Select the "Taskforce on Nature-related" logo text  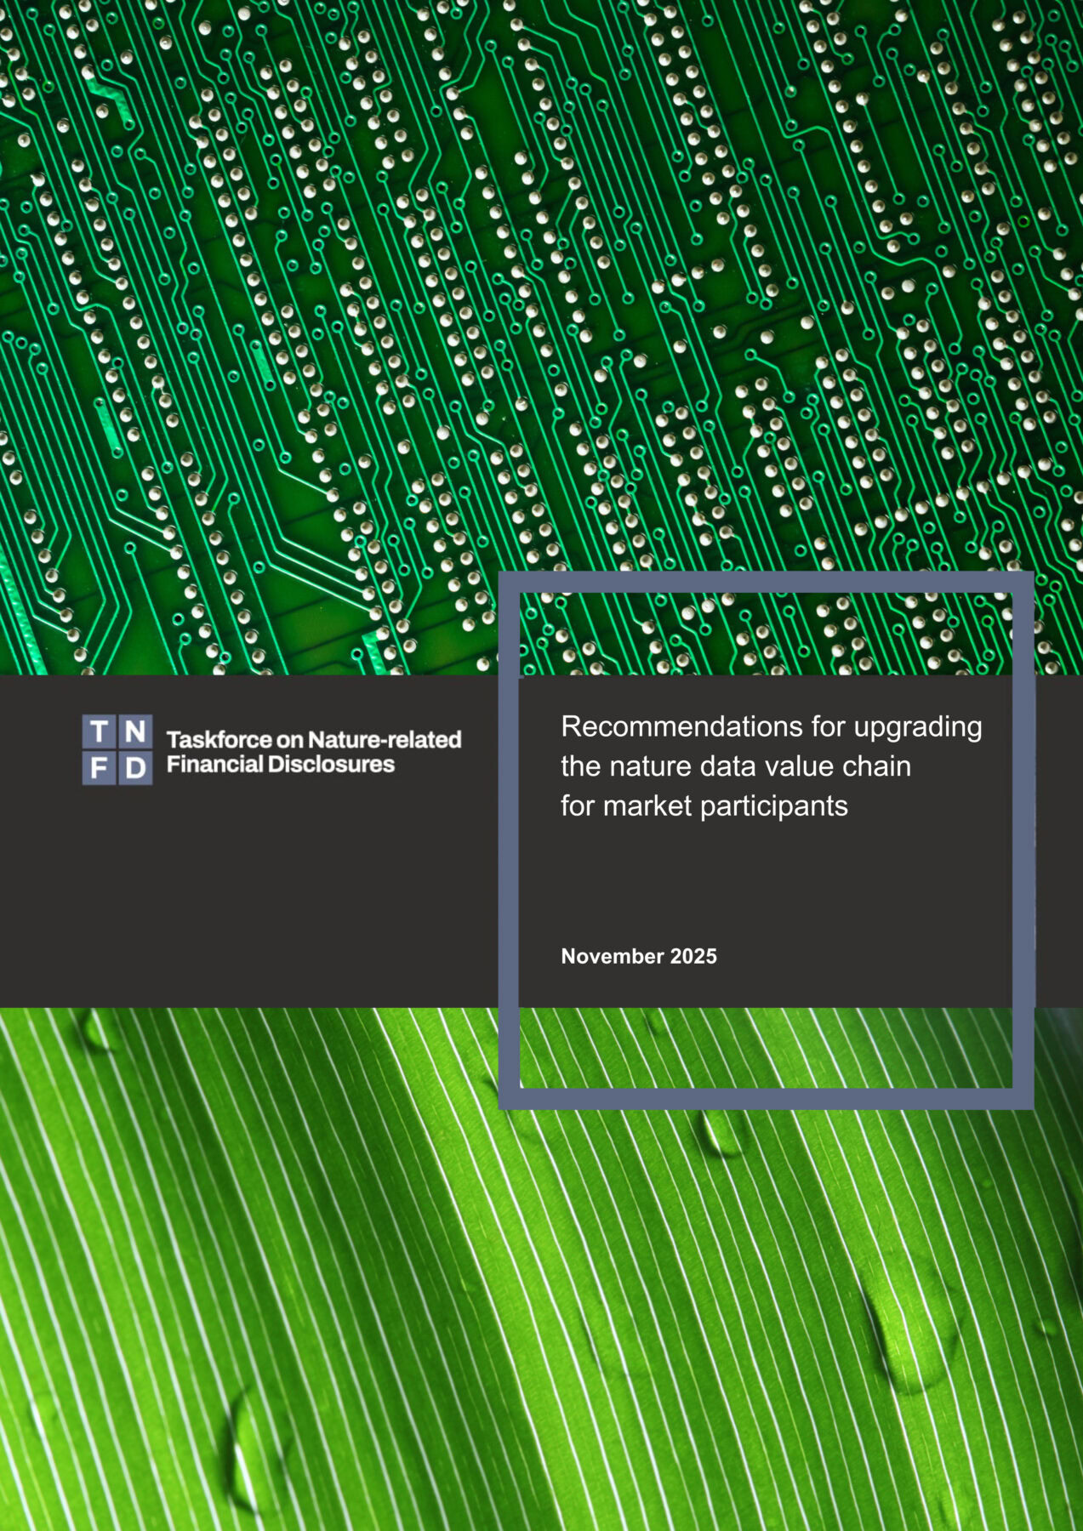point(313,739)
